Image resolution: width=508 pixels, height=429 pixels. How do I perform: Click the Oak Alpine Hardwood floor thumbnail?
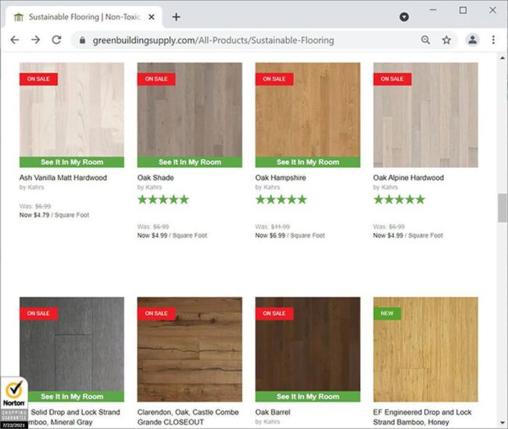pos(426,115)
